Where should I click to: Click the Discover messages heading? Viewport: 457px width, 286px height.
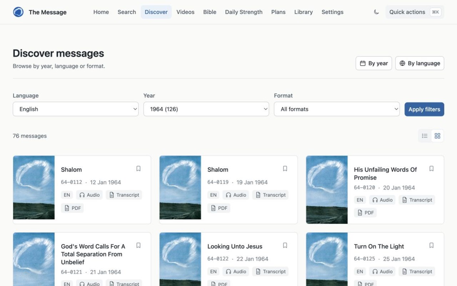(x=59, y=53)
